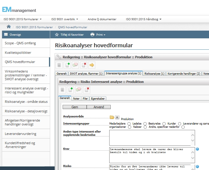This screenshot has width=209, height=170.
Task: Open the Egenskaber tab
Action: point(98,98)
